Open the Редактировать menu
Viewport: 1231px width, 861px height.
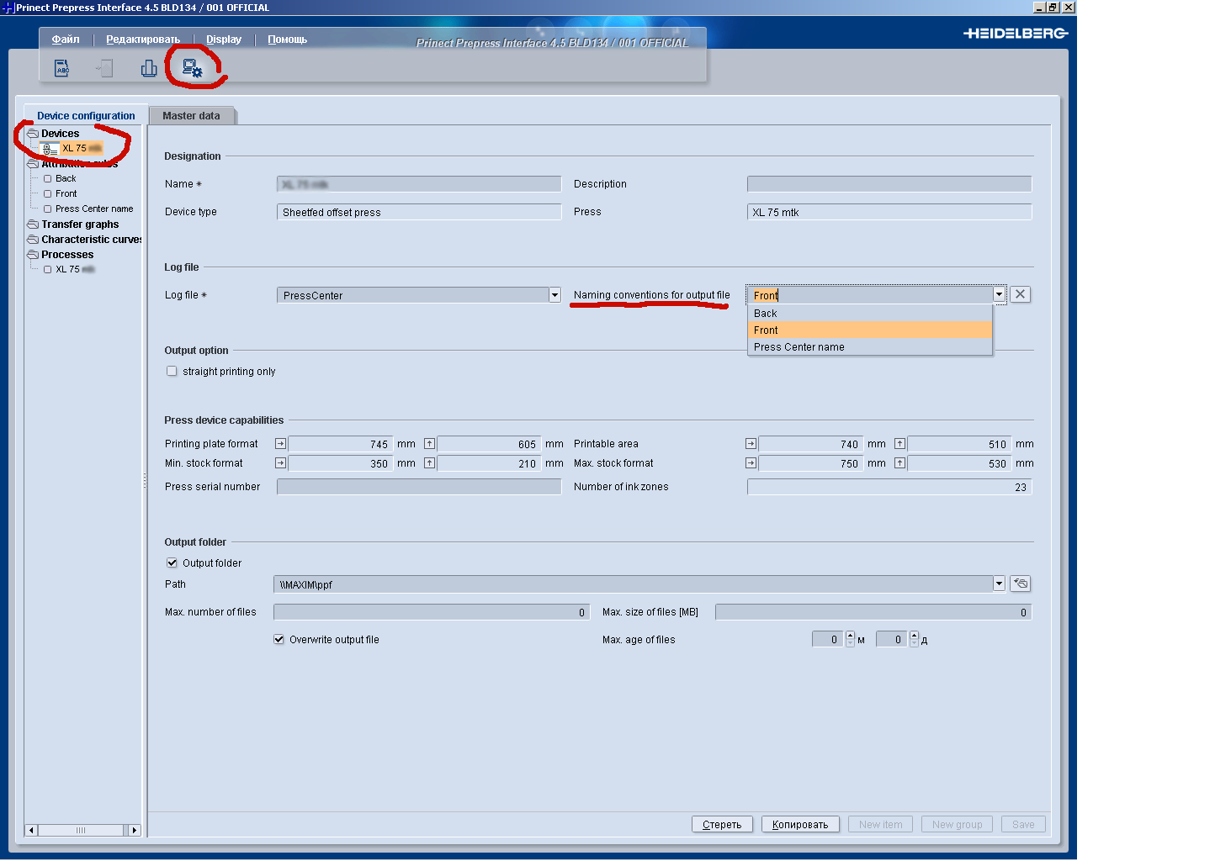point(143,40)
